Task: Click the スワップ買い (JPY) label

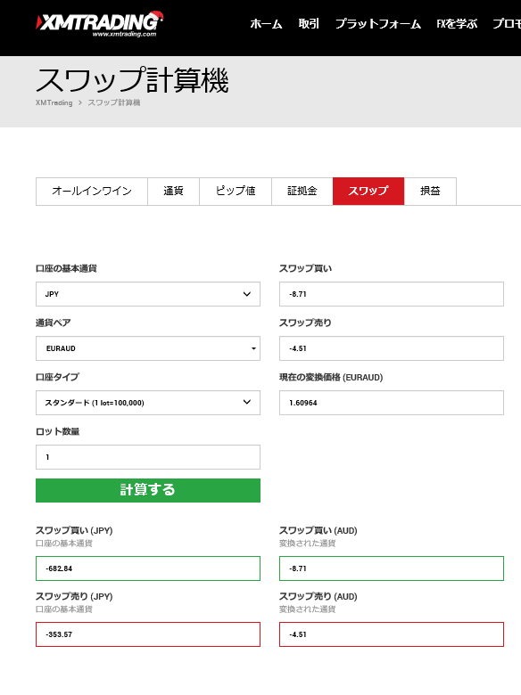Action: tap(74, 530)
